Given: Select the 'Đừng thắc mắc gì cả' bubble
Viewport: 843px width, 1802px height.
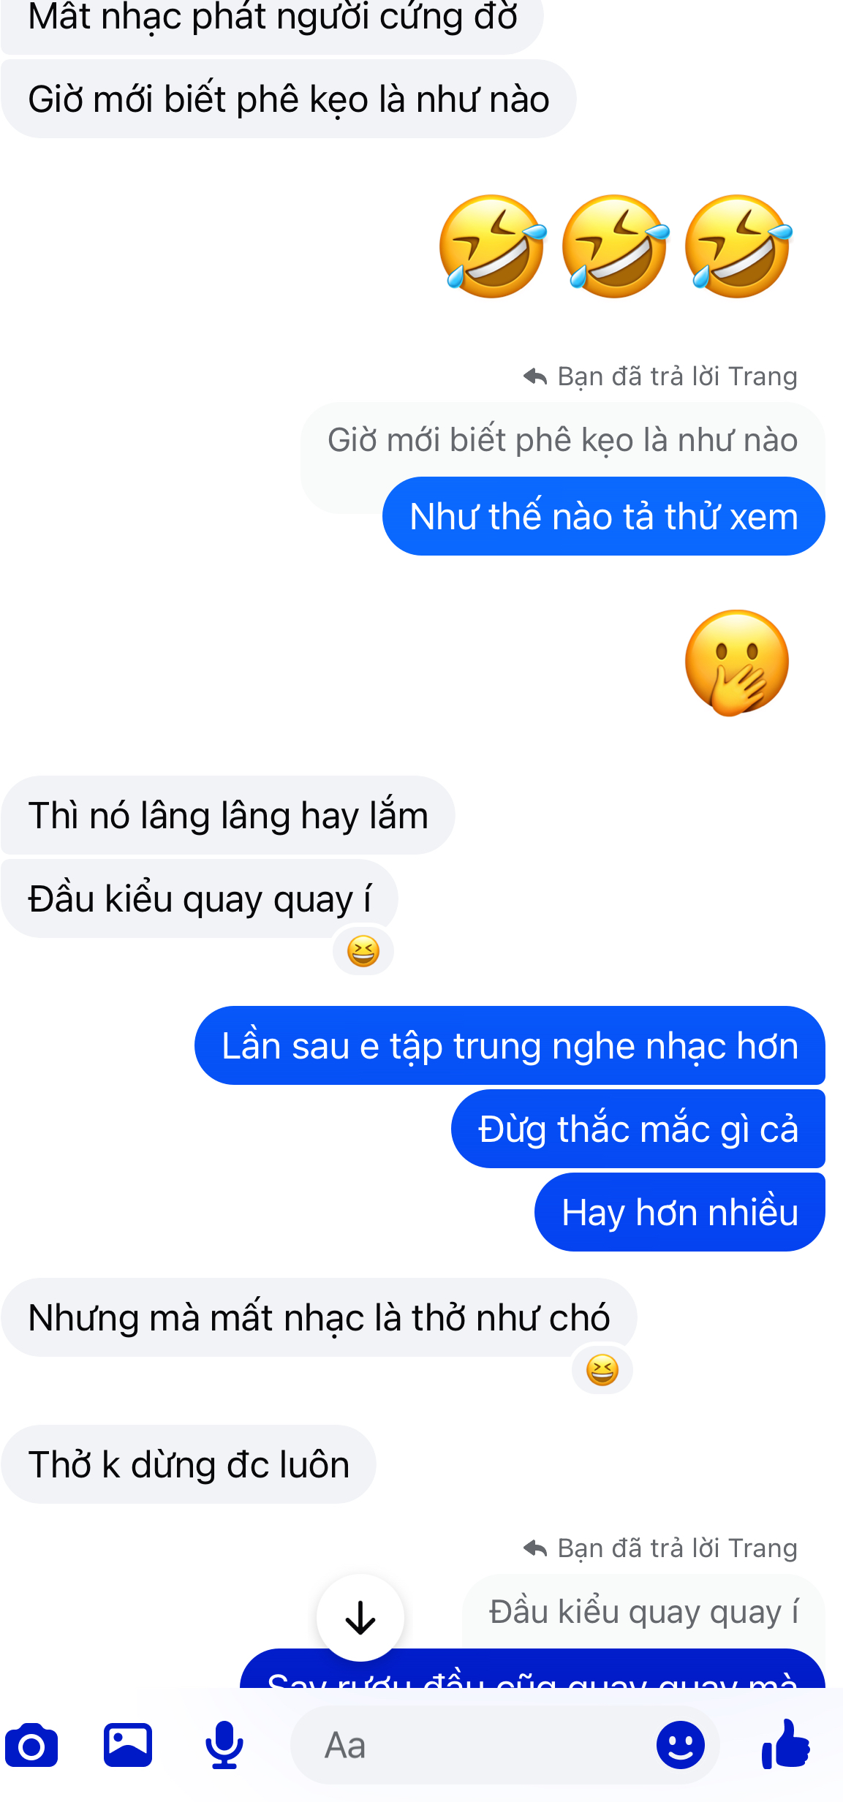Looking at the screenshot, I should 638,1129.
